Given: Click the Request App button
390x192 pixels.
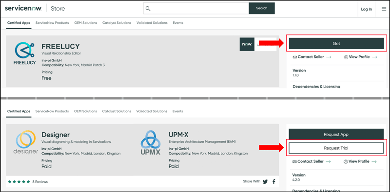Looking at the screenshot, I should 336,135.
